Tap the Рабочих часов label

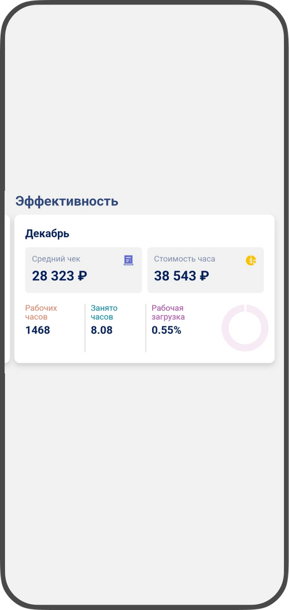41,313
